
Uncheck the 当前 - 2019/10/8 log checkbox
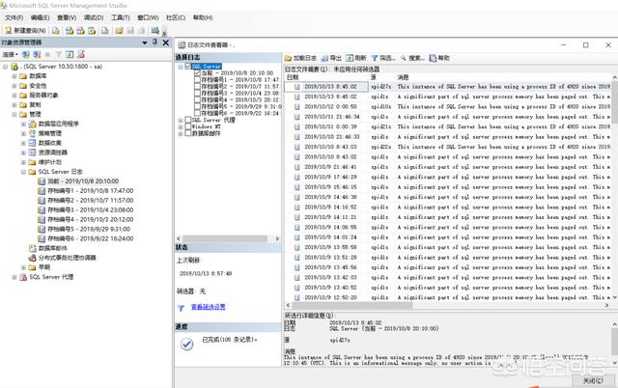[x=197, y=73]
